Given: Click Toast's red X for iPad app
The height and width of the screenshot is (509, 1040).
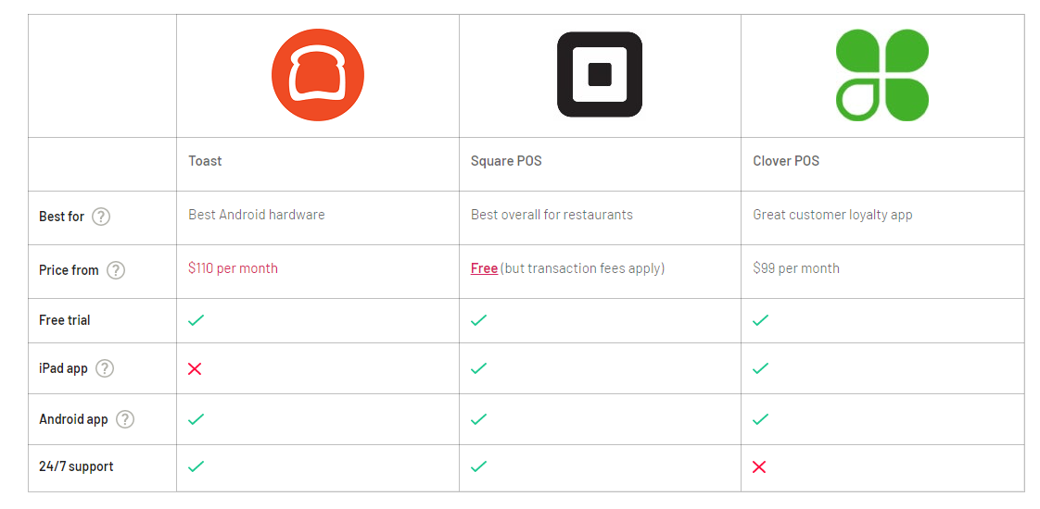Looking at the screenshot, I should pyautogui.click(x=195, y=368).
